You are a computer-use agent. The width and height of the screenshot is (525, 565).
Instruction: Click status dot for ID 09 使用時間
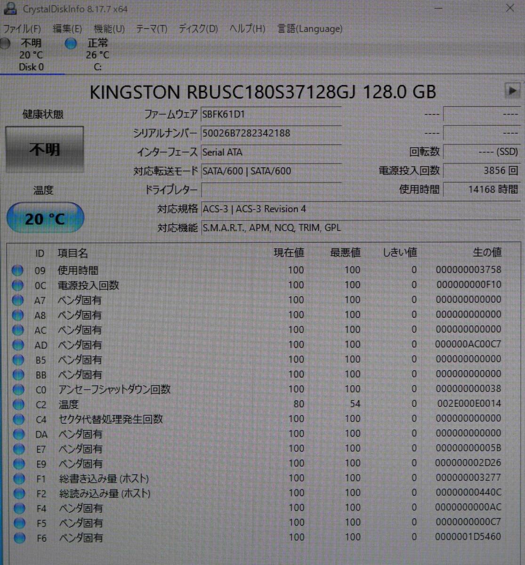point(17,270)
